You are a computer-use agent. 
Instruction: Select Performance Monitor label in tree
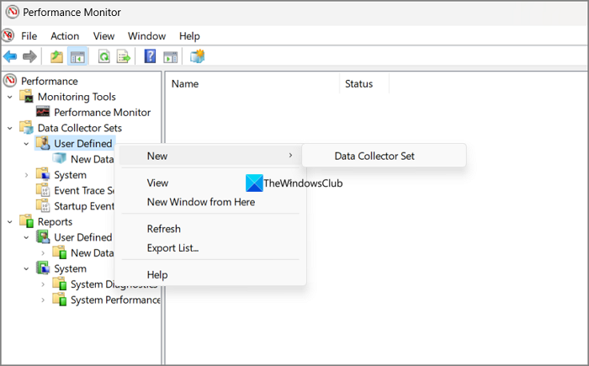(x=102, y=112)
